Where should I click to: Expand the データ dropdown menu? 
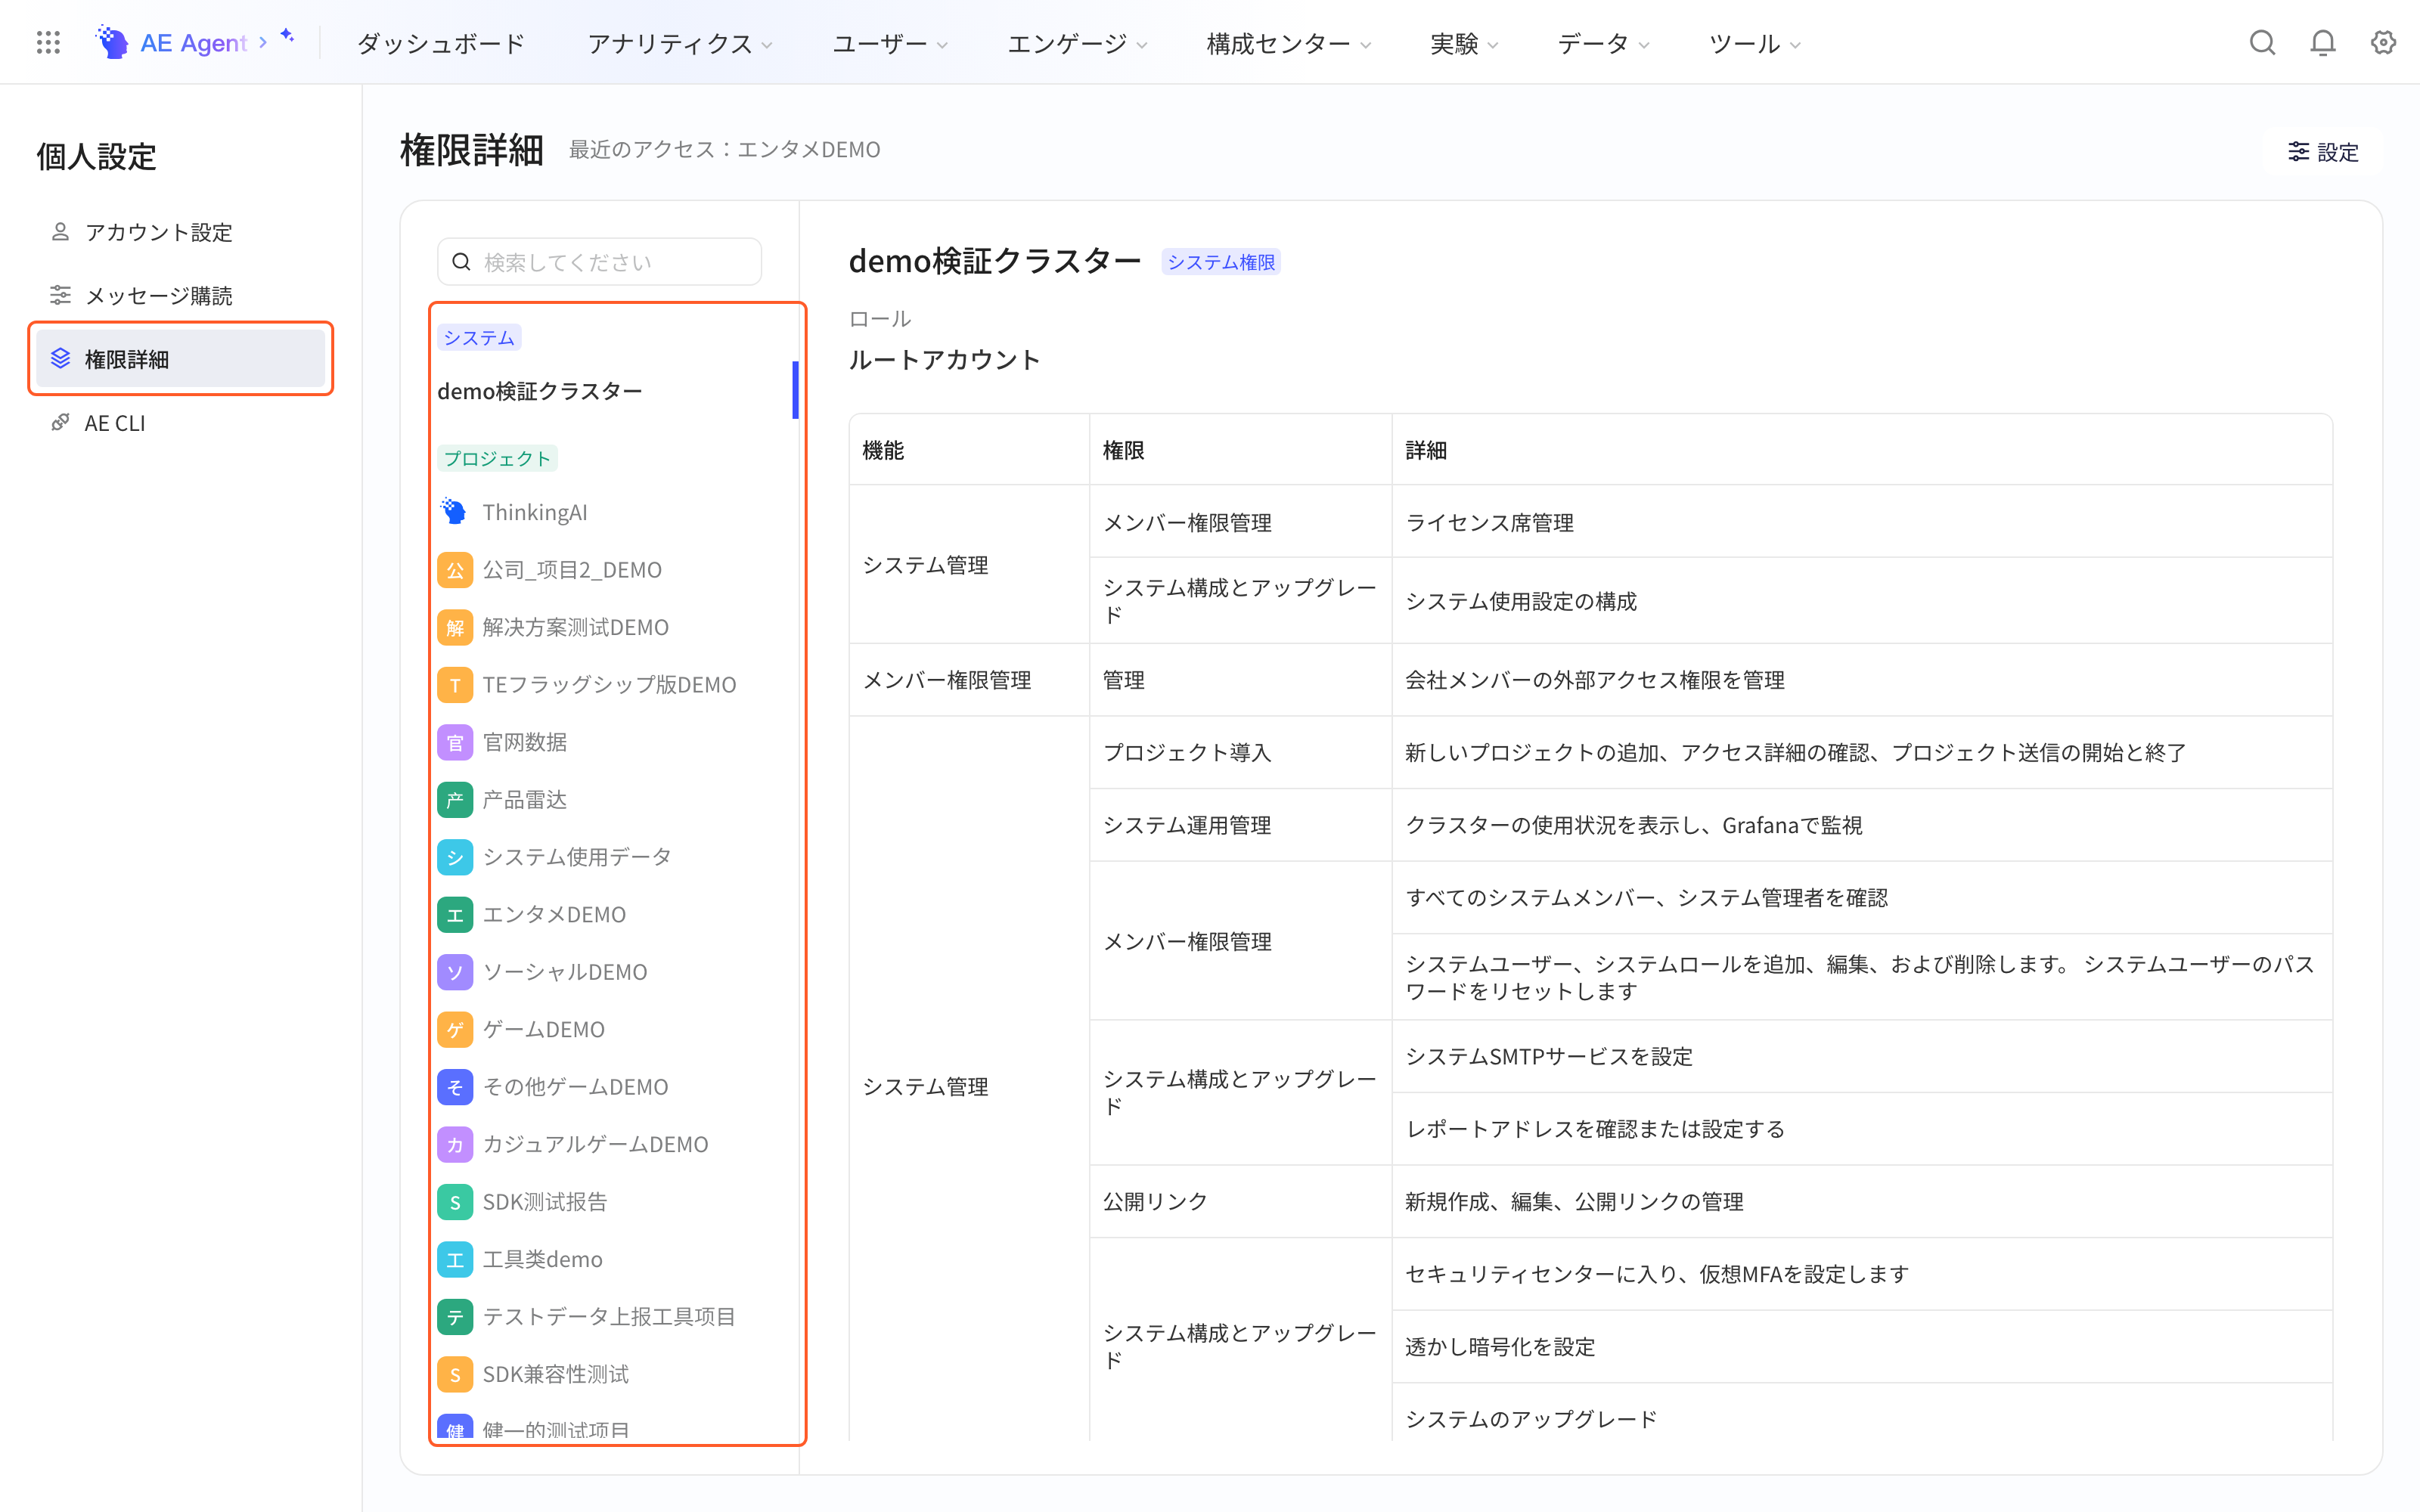(1603, 43)
